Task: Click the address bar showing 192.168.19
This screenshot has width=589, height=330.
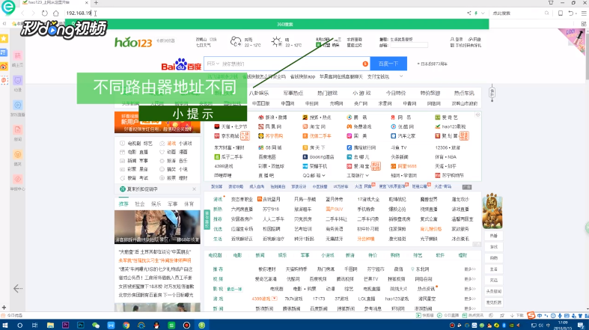Action: [263, 13]
